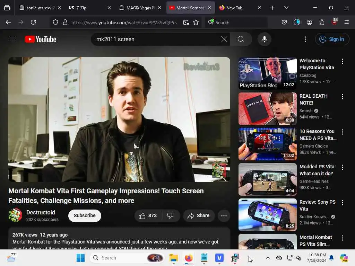List all tabs with the dropdown chevron
Image resolution: width=355 pixels, height=266 pixels.
tap(286, 8)
